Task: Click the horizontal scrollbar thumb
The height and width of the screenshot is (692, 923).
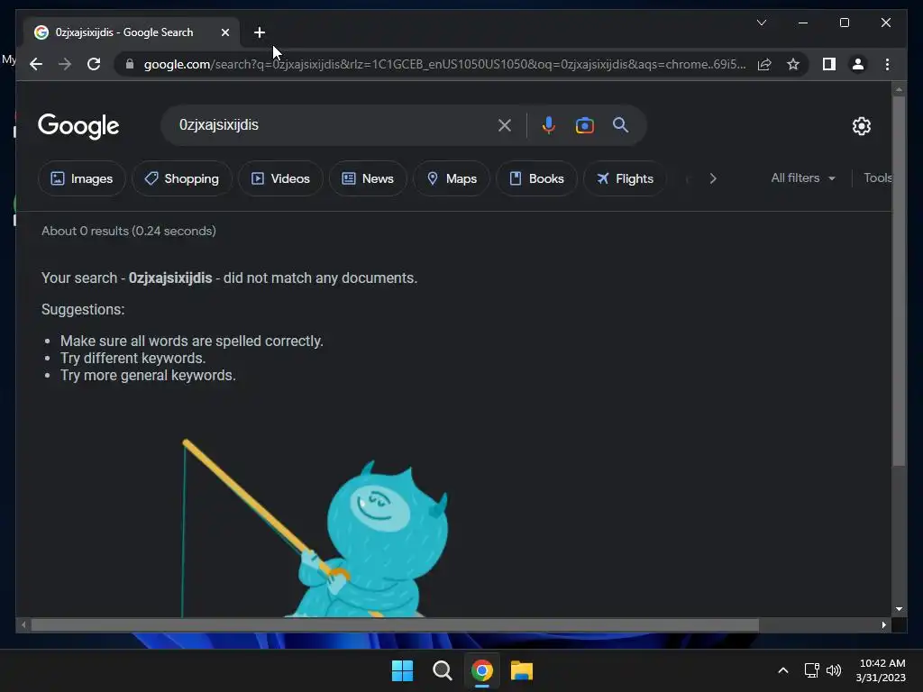Action: click(x=395, y=625)
